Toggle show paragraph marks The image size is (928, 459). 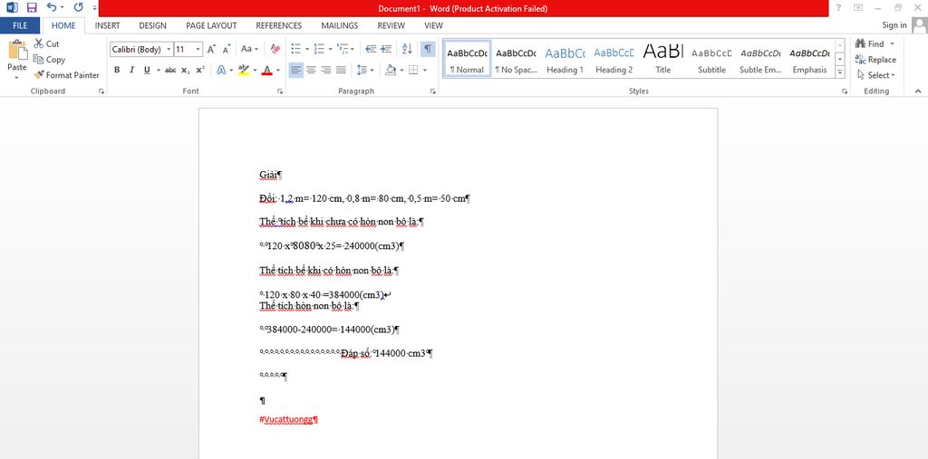[x=428, y=49]
